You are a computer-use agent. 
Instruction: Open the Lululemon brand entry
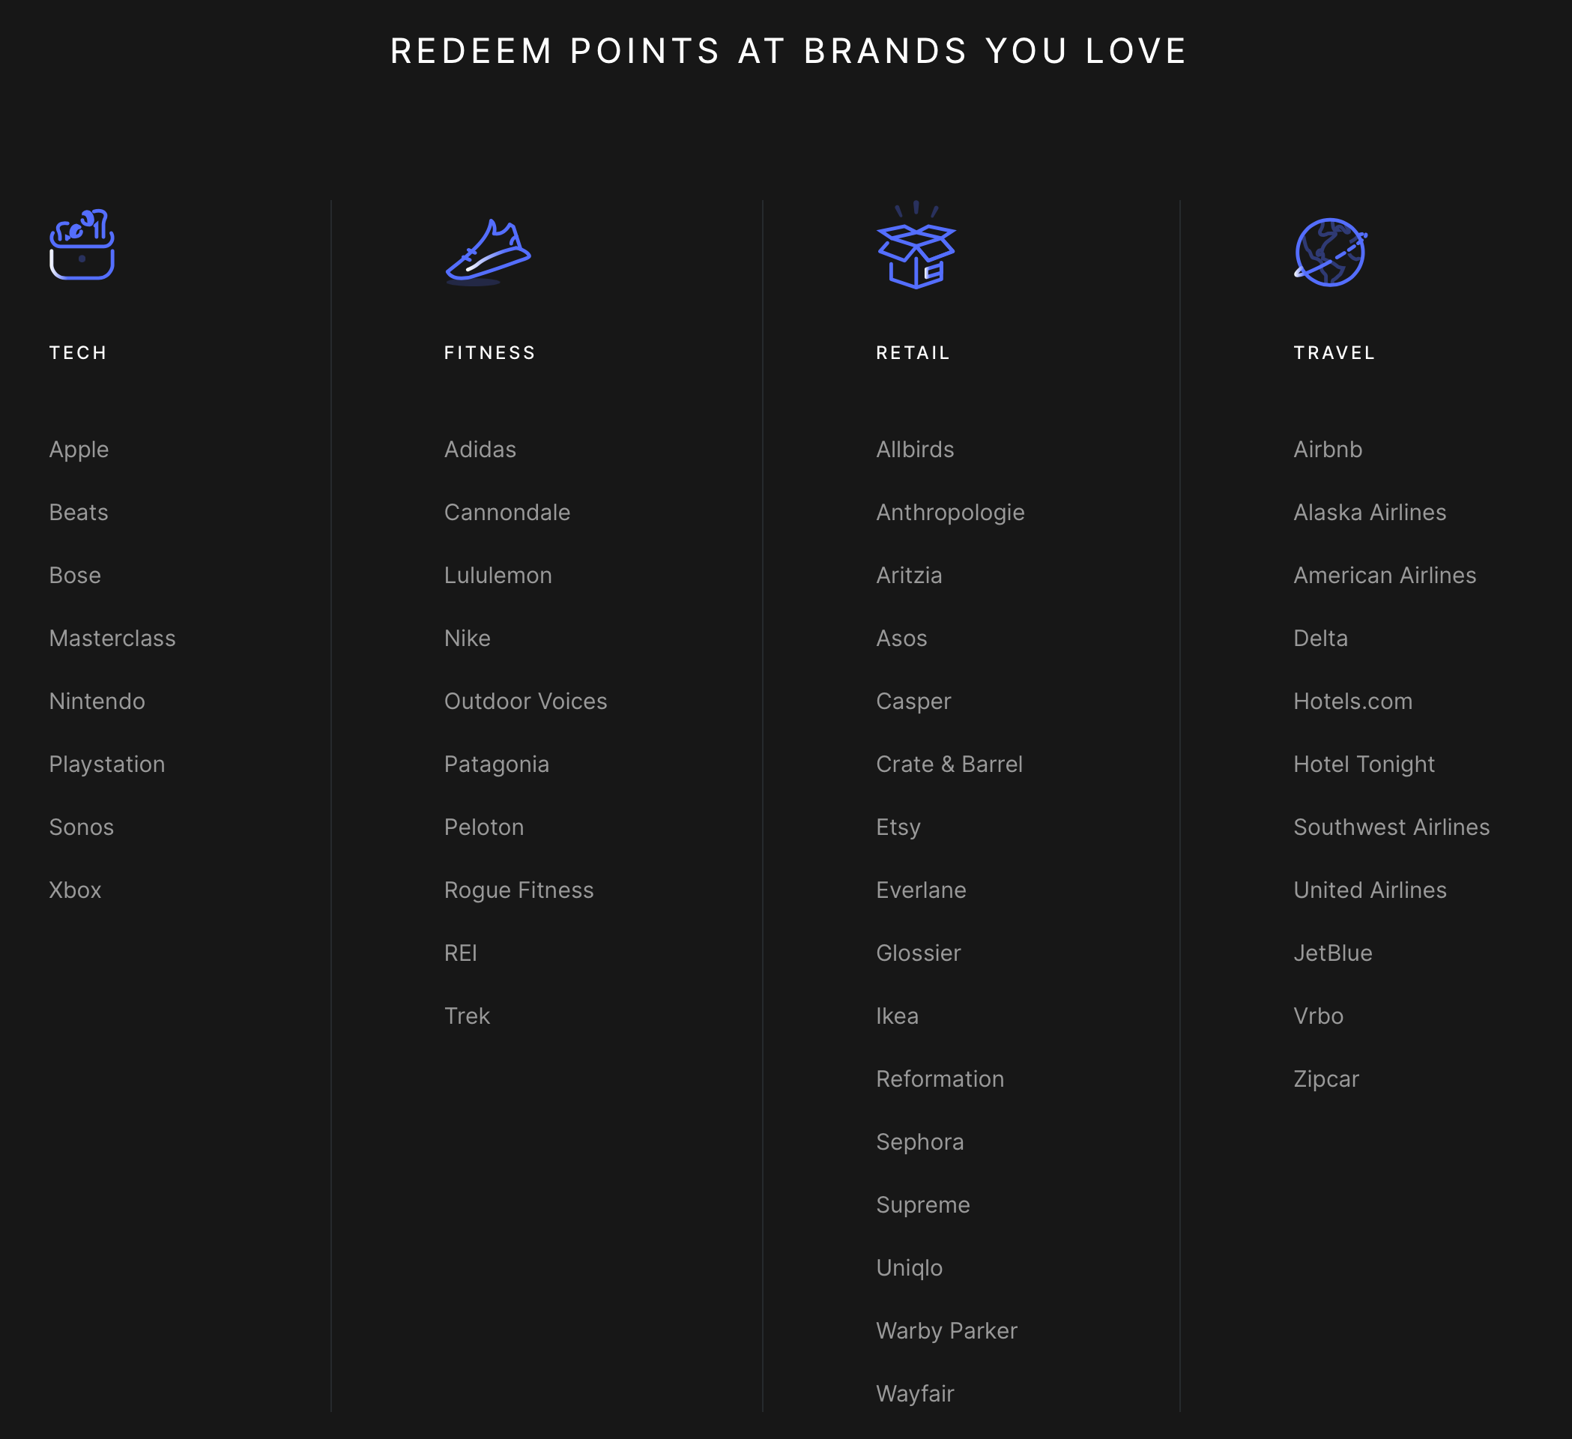(498, 576)
